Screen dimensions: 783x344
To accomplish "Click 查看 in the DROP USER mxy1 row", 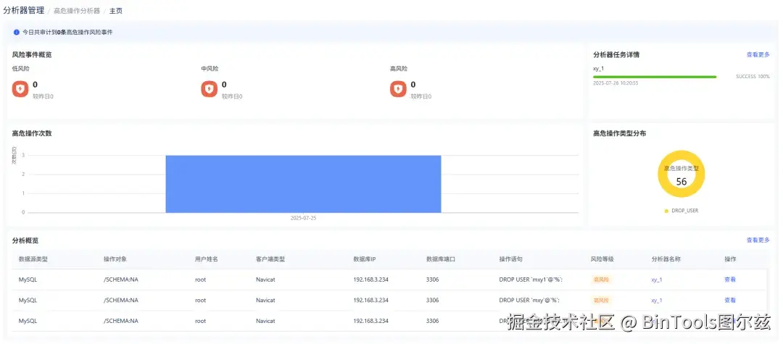I will (x=730, y=280).
